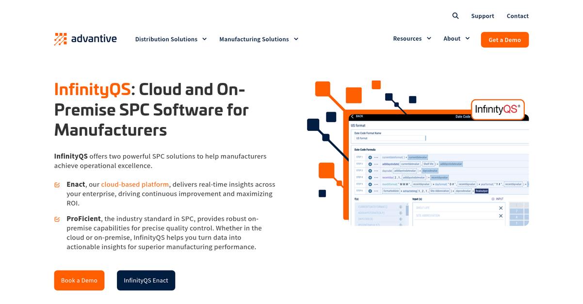Expand the Manufacturing Solutions menu
Viewport: 583px width, 304px height.
click(259, 39)
